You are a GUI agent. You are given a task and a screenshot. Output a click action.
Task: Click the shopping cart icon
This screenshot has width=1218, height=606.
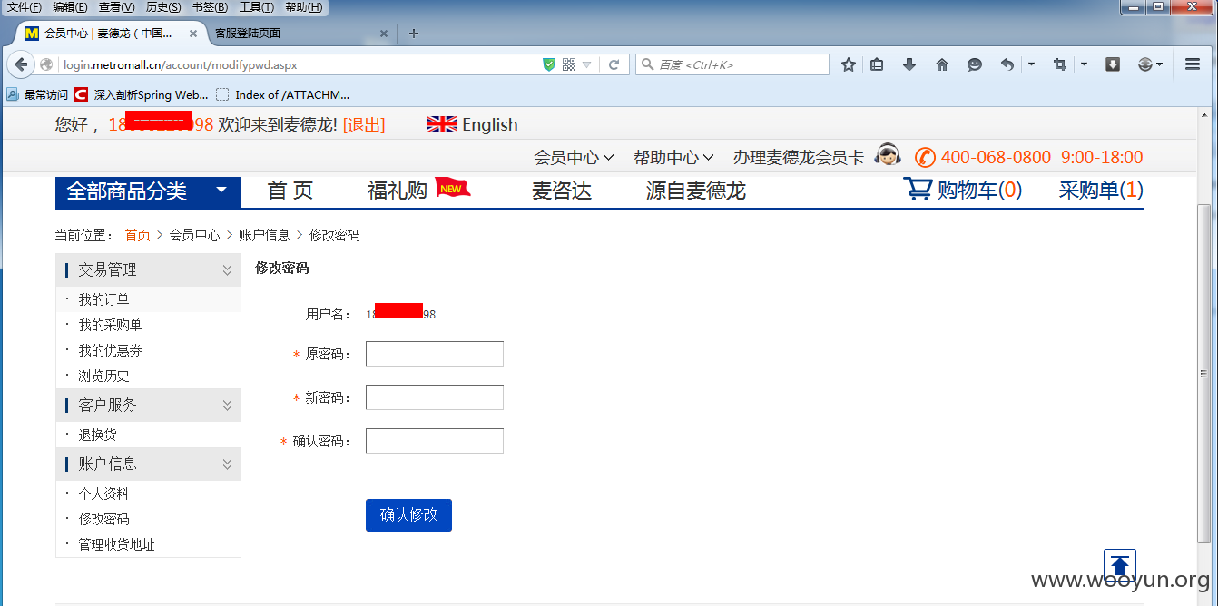pos(918,189)
